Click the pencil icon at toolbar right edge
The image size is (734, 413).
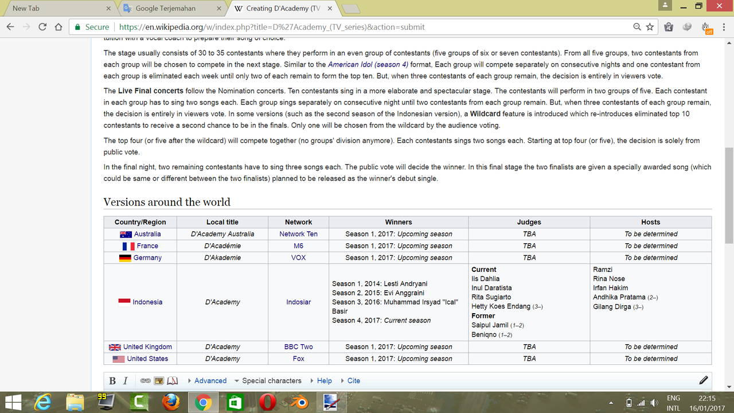tap(704, 380)
